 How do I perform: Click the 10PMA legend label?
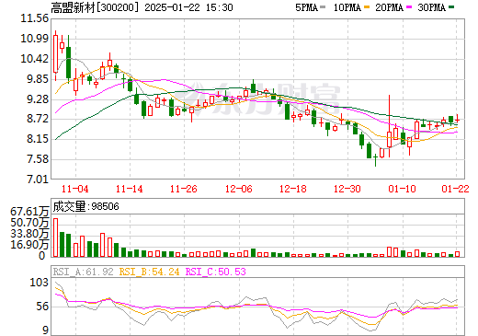347,7
